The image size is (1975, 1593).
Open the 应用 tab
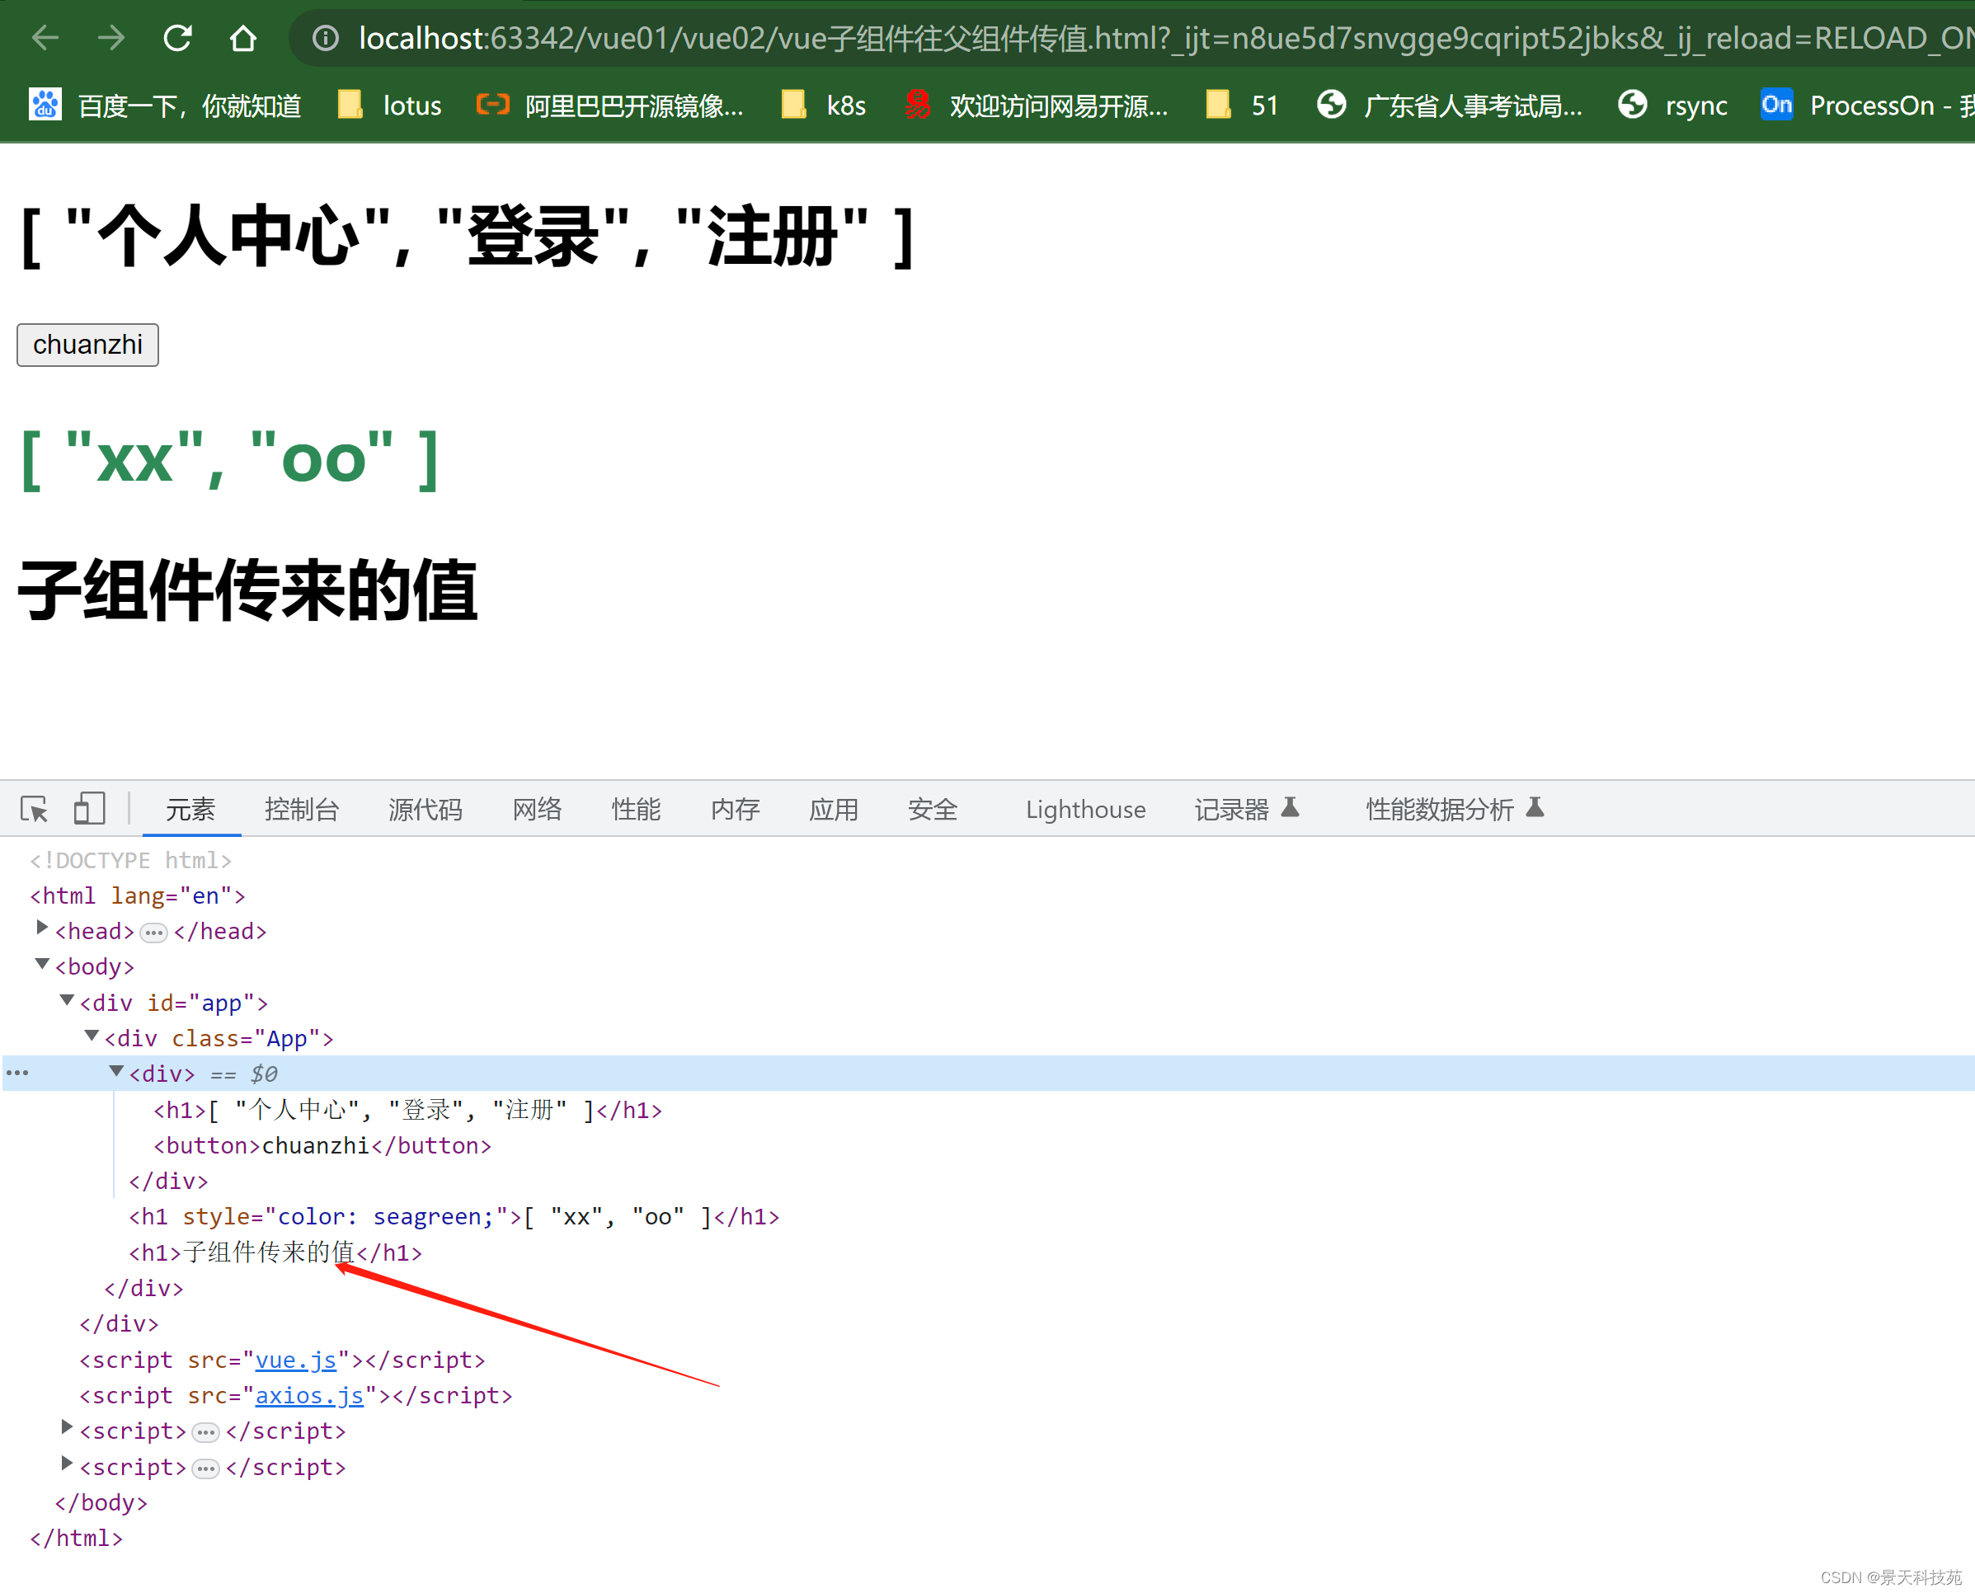[x=834, y=808]
